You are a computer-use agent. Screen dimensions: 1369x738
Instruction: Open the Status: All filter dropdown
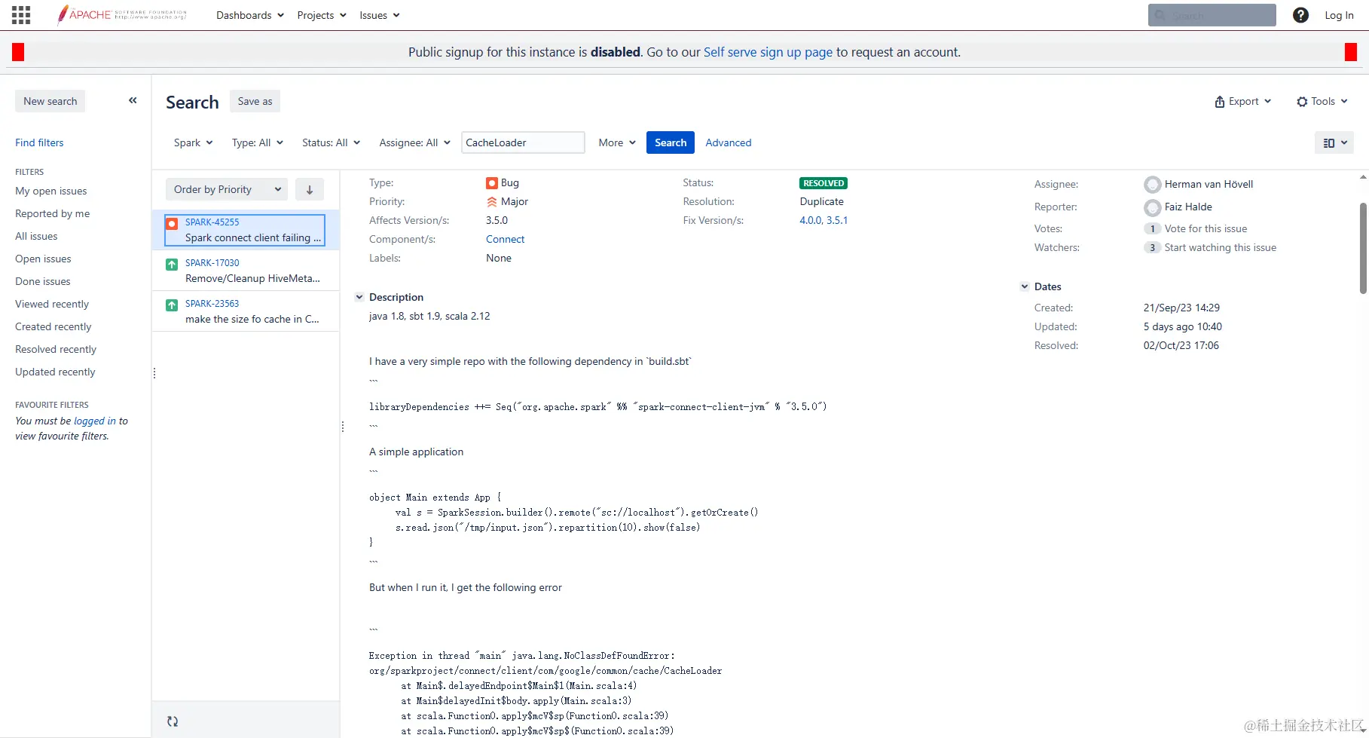pos(332,142)
